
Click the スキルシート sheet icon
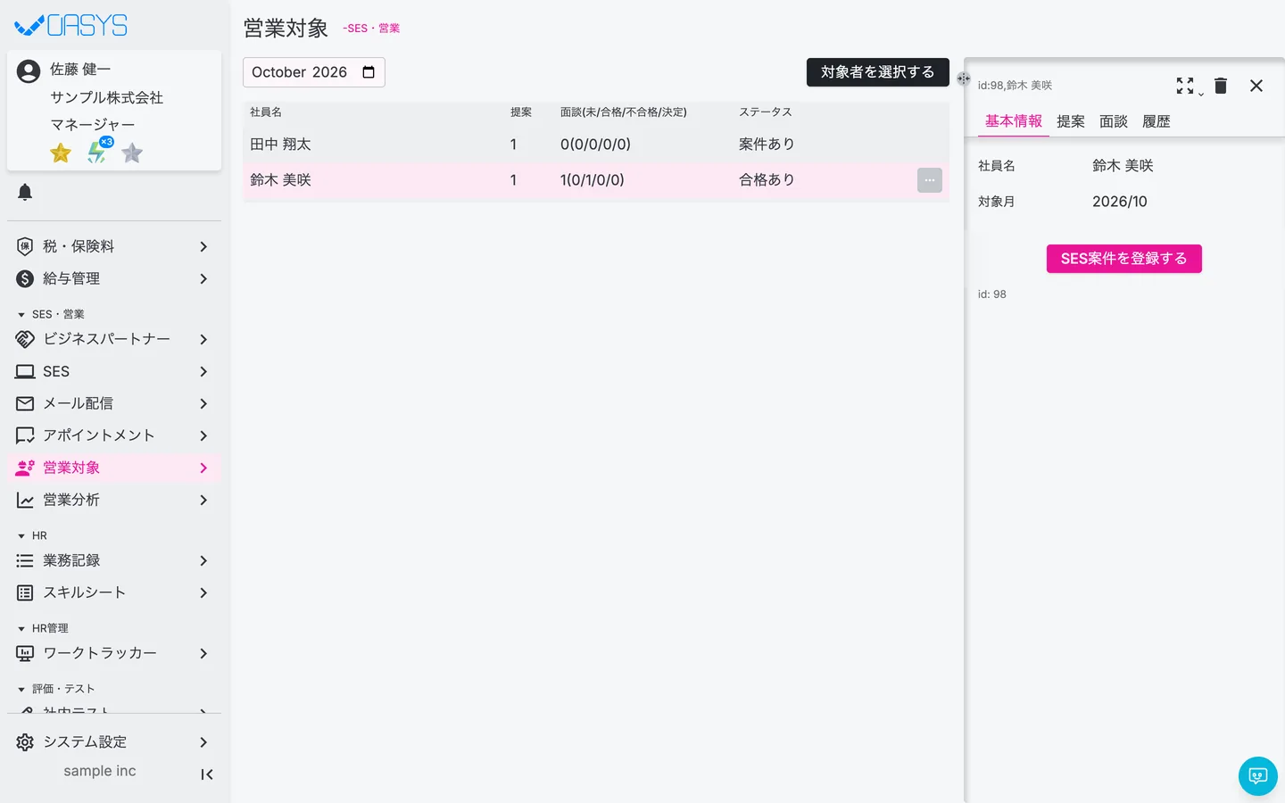pos(25,592)
